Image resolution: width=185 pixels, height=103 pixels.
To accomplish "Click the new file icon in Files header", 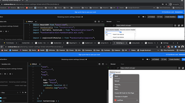I will pyautogui.click(x=23, y=93).
